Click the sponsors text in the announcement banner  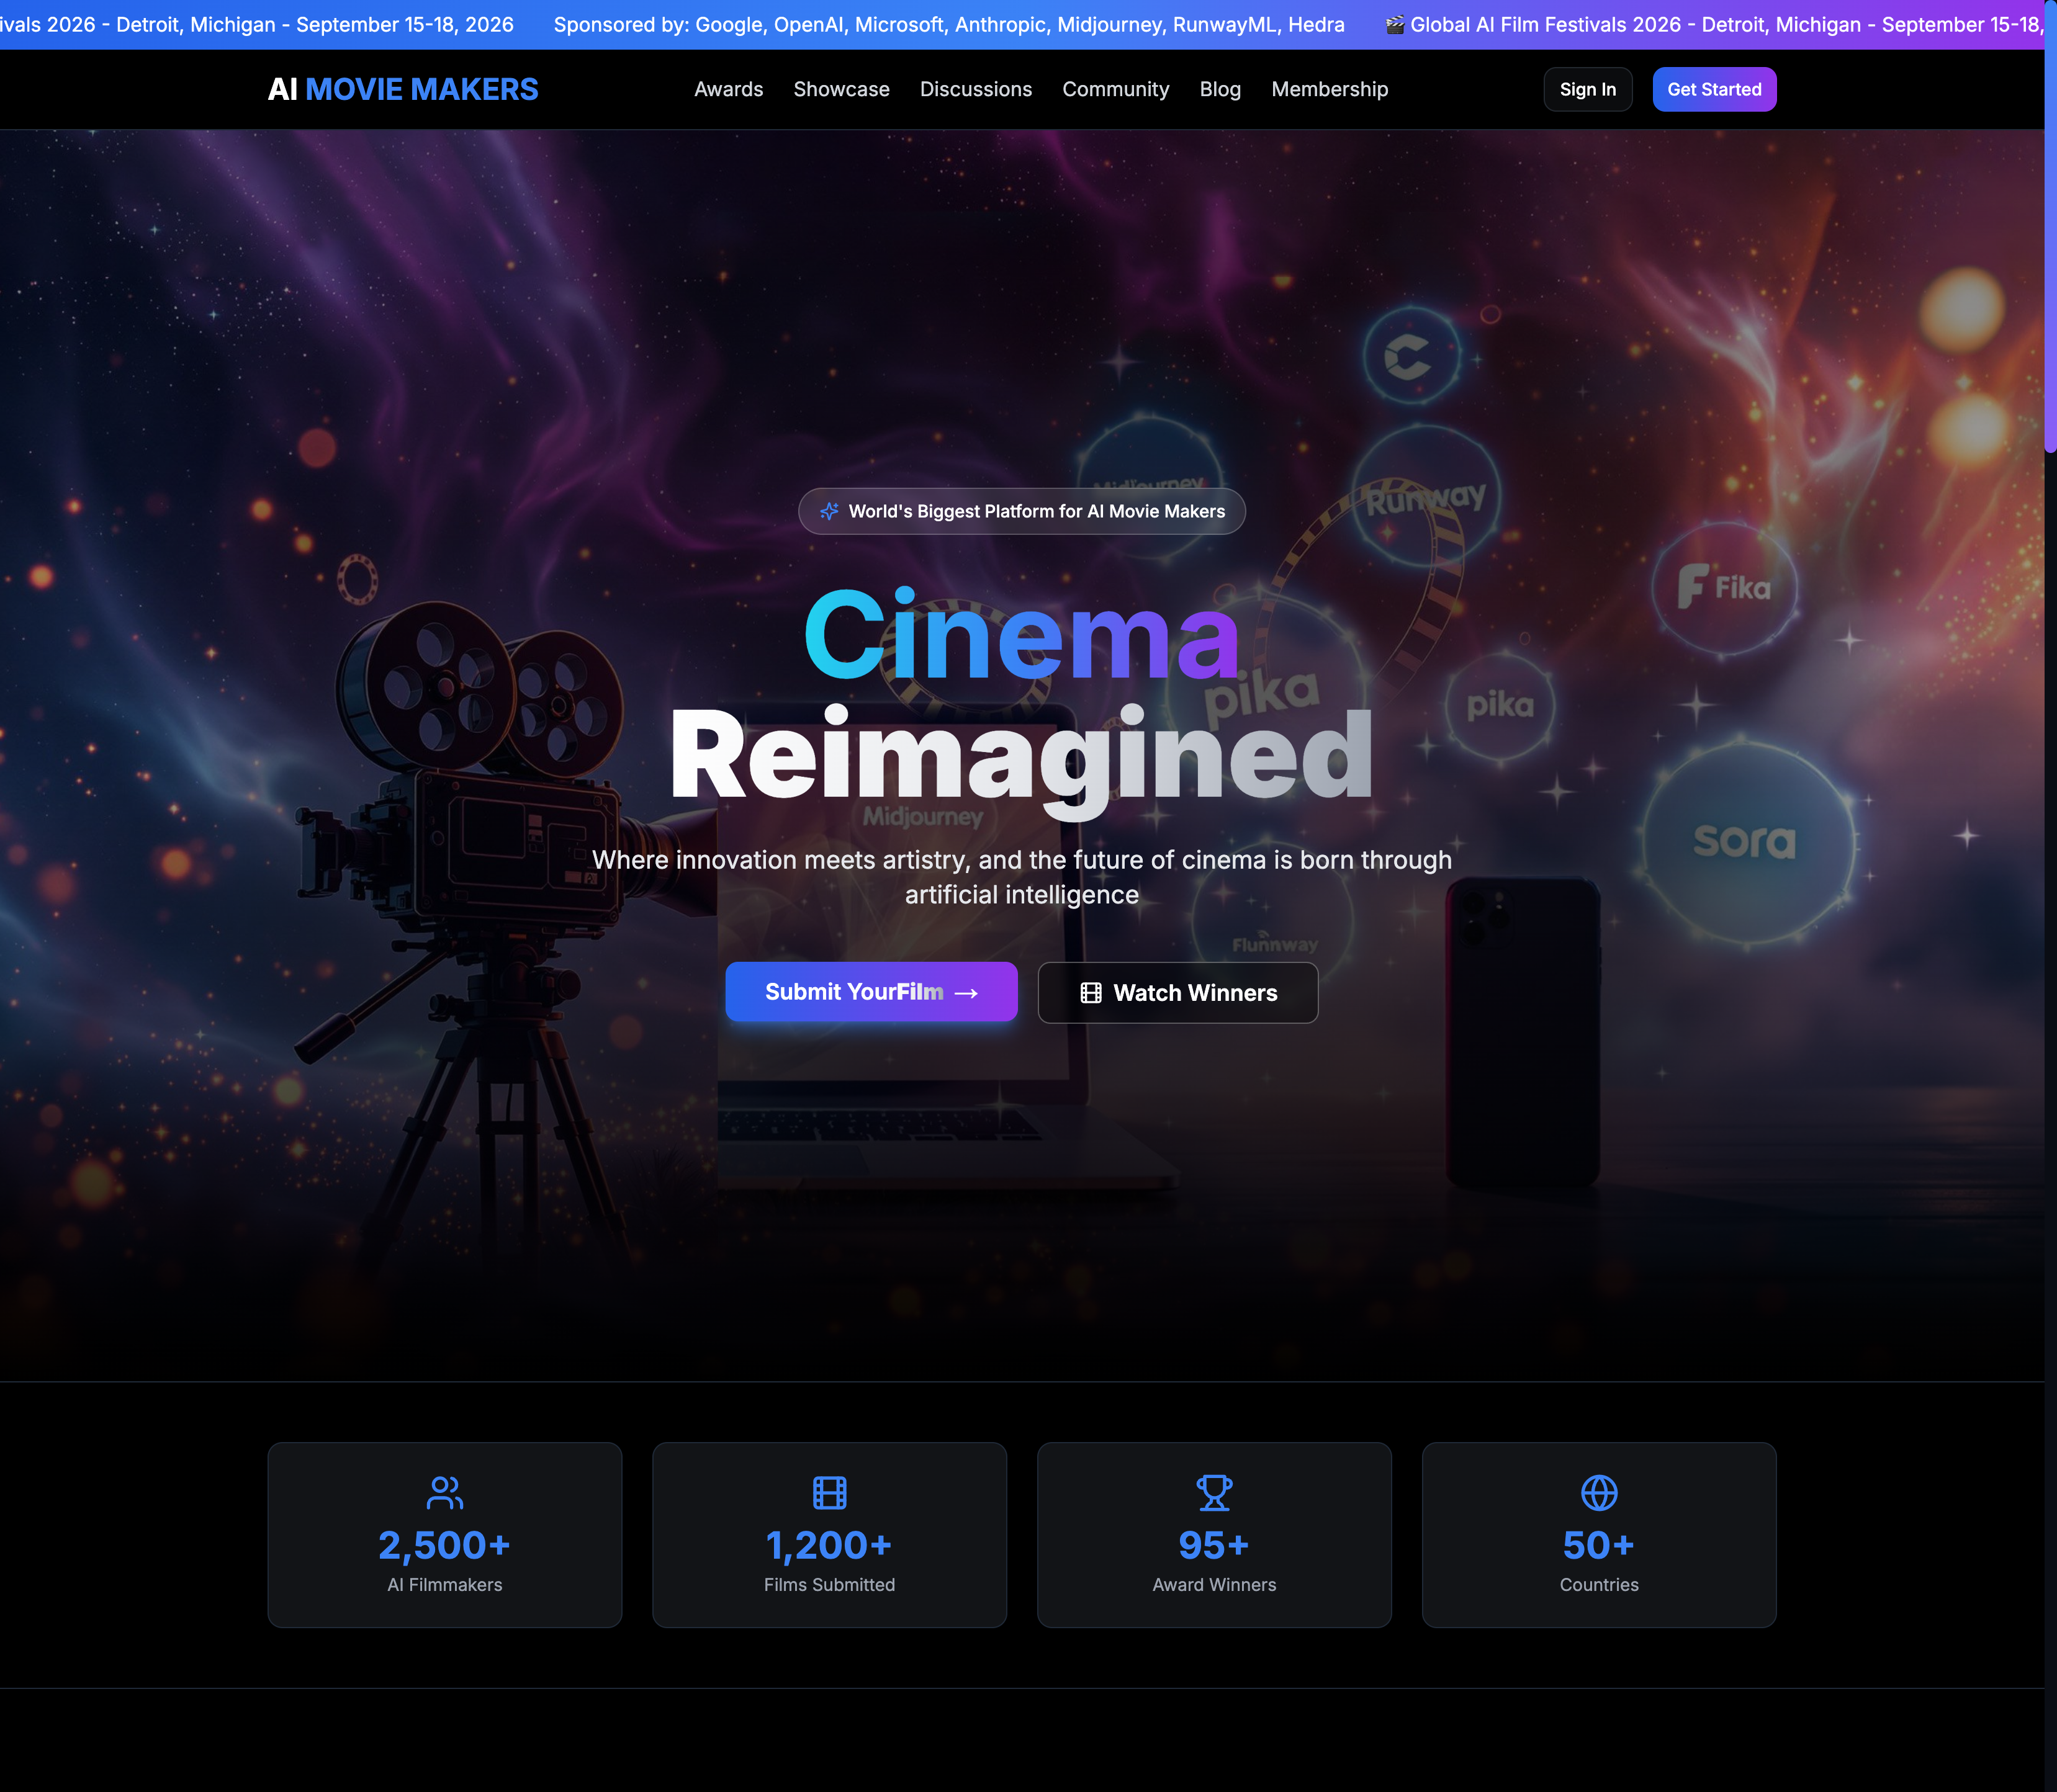click(x=948, y=25)
